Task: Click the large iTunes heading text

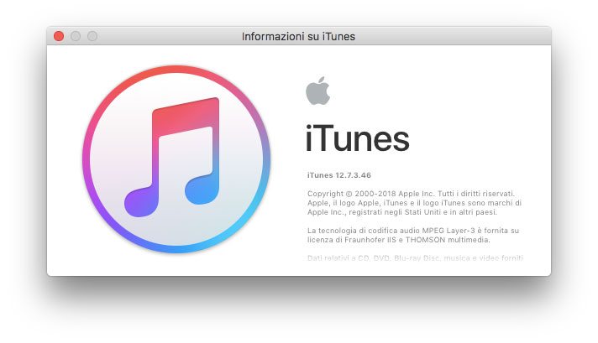Action: click(x=357, y=138)
